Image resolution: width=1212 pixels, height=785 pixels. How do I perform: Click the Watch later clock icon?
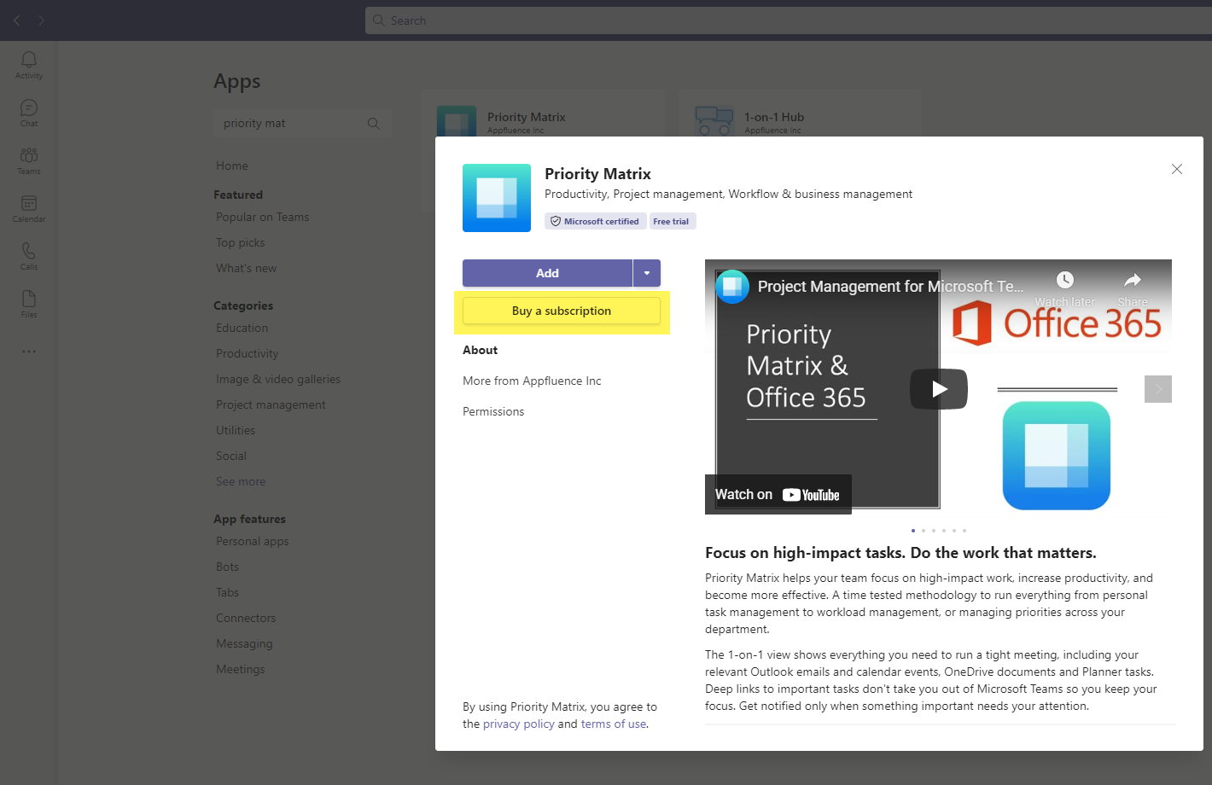click(x=1064, y=282)
